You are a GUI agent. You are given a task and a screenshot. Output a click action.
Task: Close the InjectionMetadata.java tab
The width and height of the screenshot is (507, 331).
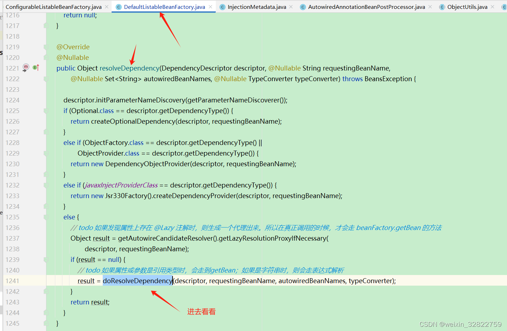[291, 7]
